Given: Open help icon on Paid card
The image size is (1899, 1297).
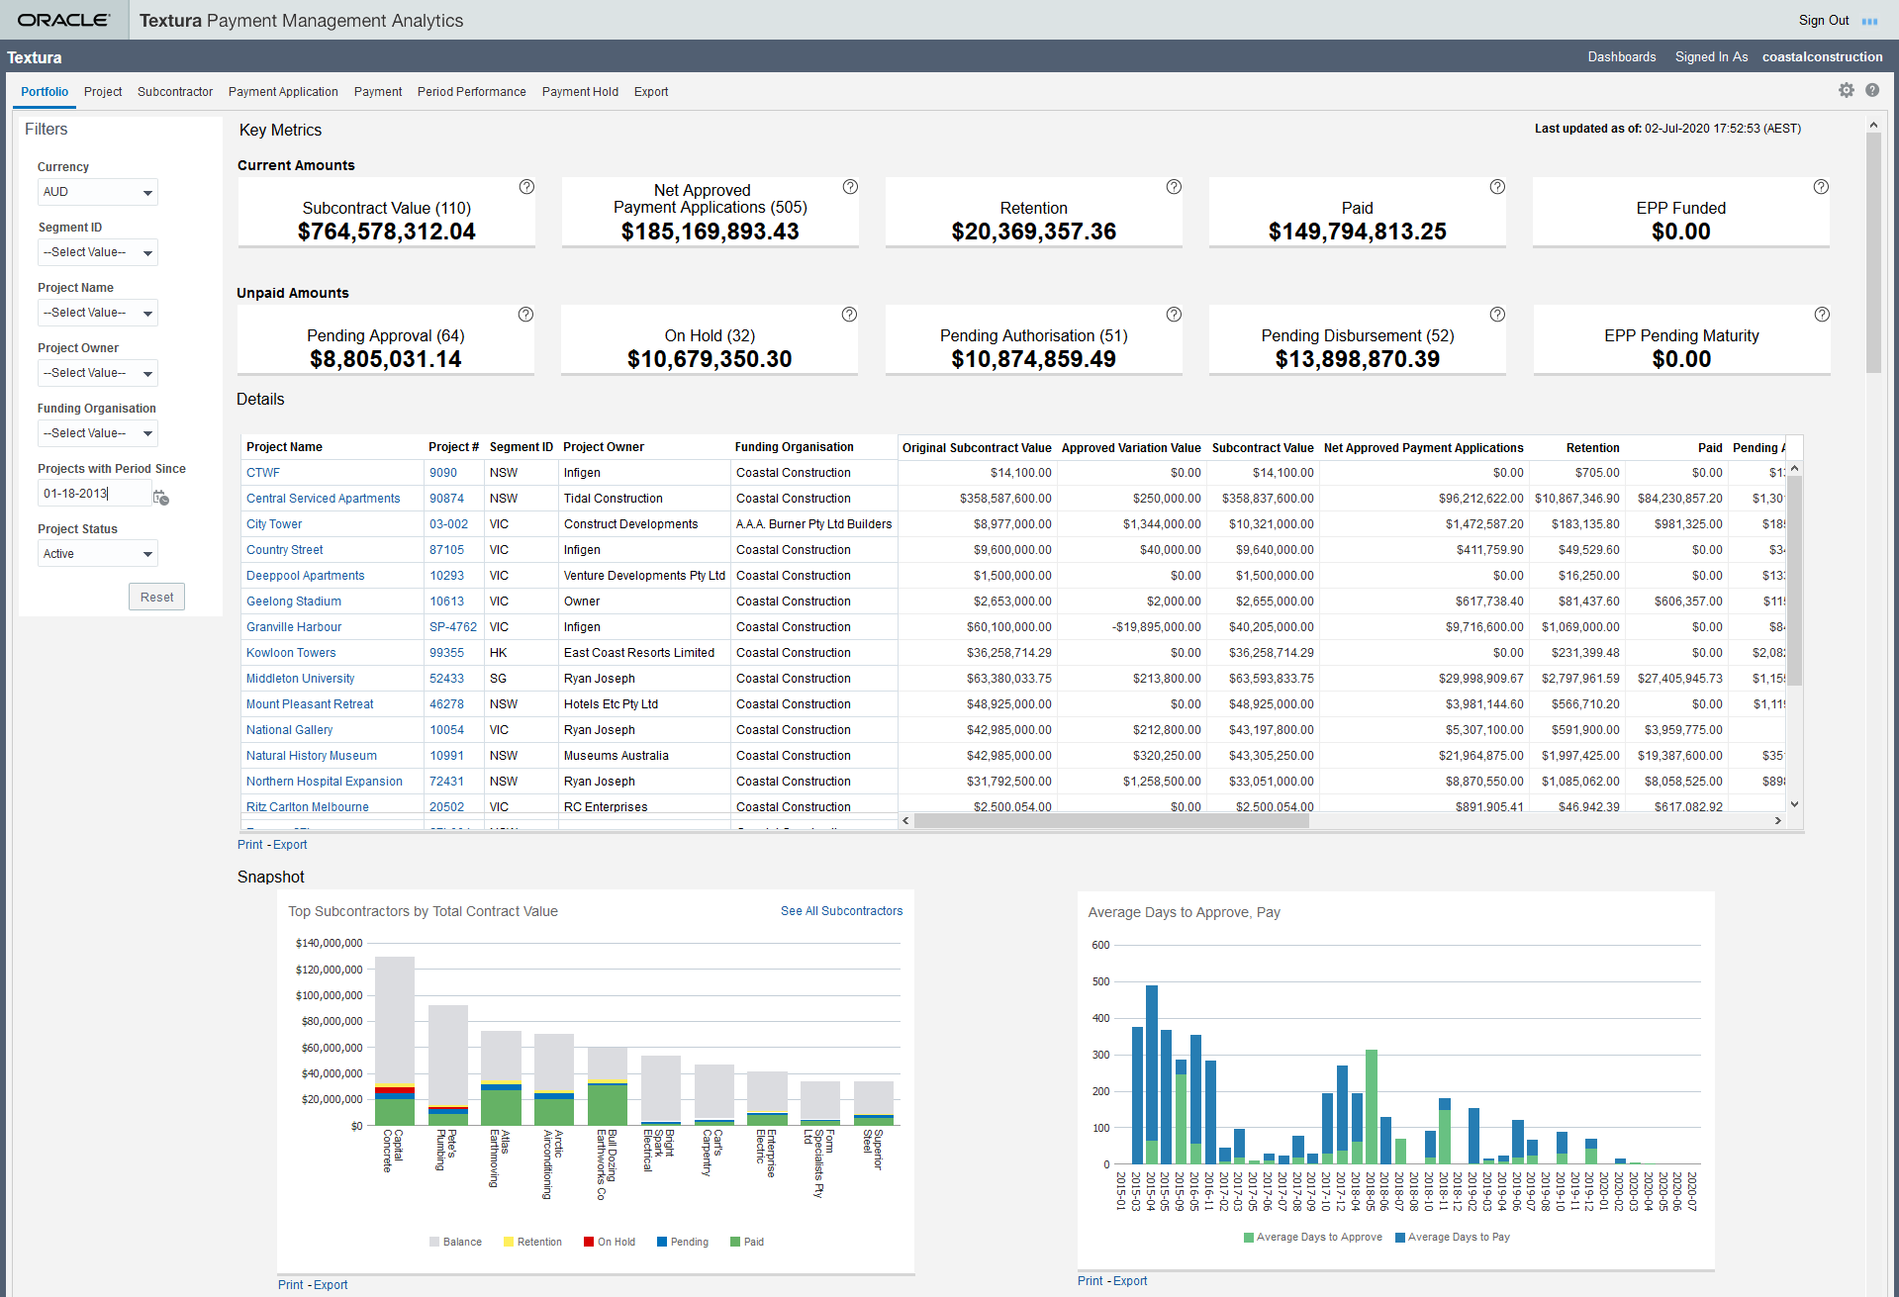Looking at the screenshot, I should (1497, 186).
